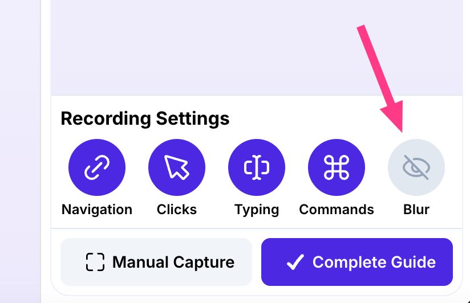Toggle the Commands key symbol icon
Viewport: 470px width, 303px height.
pos(337,167)
